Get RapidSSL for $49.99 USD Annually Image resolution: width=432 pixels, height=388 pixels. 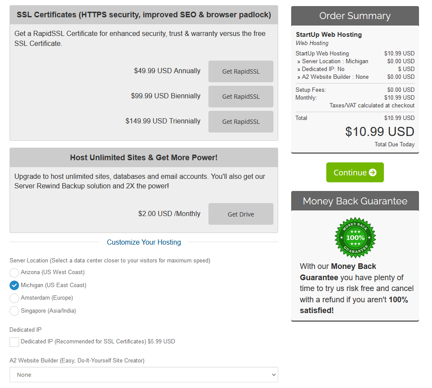(240, 71)
